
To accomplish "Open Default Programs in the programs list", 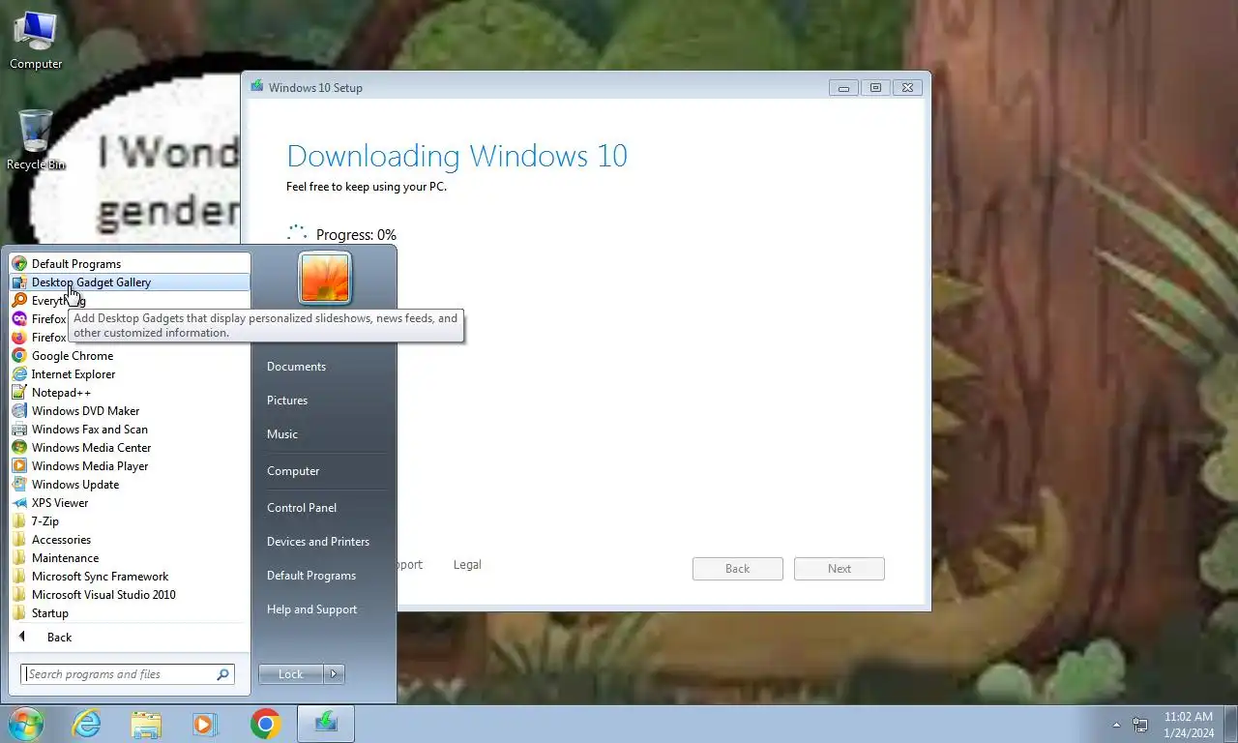I will pos(130,263).
